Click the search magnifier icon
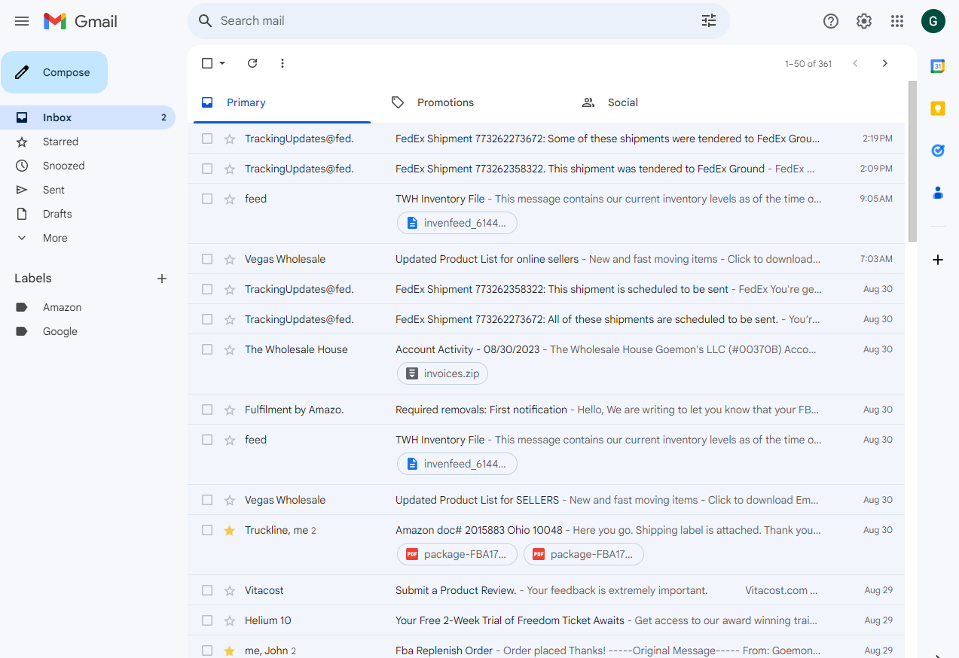The image size is (959, 658). (205, 21)
